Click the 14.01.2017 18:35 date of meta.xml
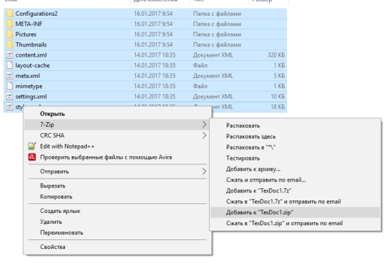The width and height of the screenshot is (386, 264). pos(154,76)
